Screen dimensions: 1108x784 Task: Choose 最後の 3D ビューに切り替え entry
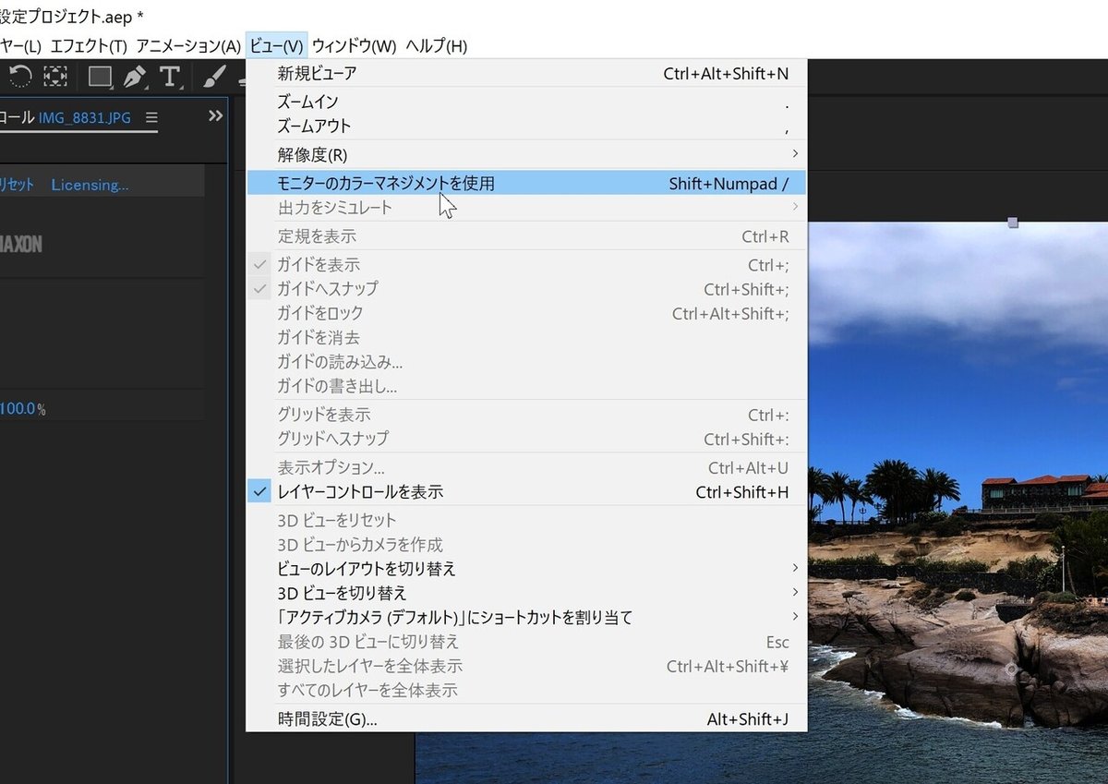pos(526,641)
